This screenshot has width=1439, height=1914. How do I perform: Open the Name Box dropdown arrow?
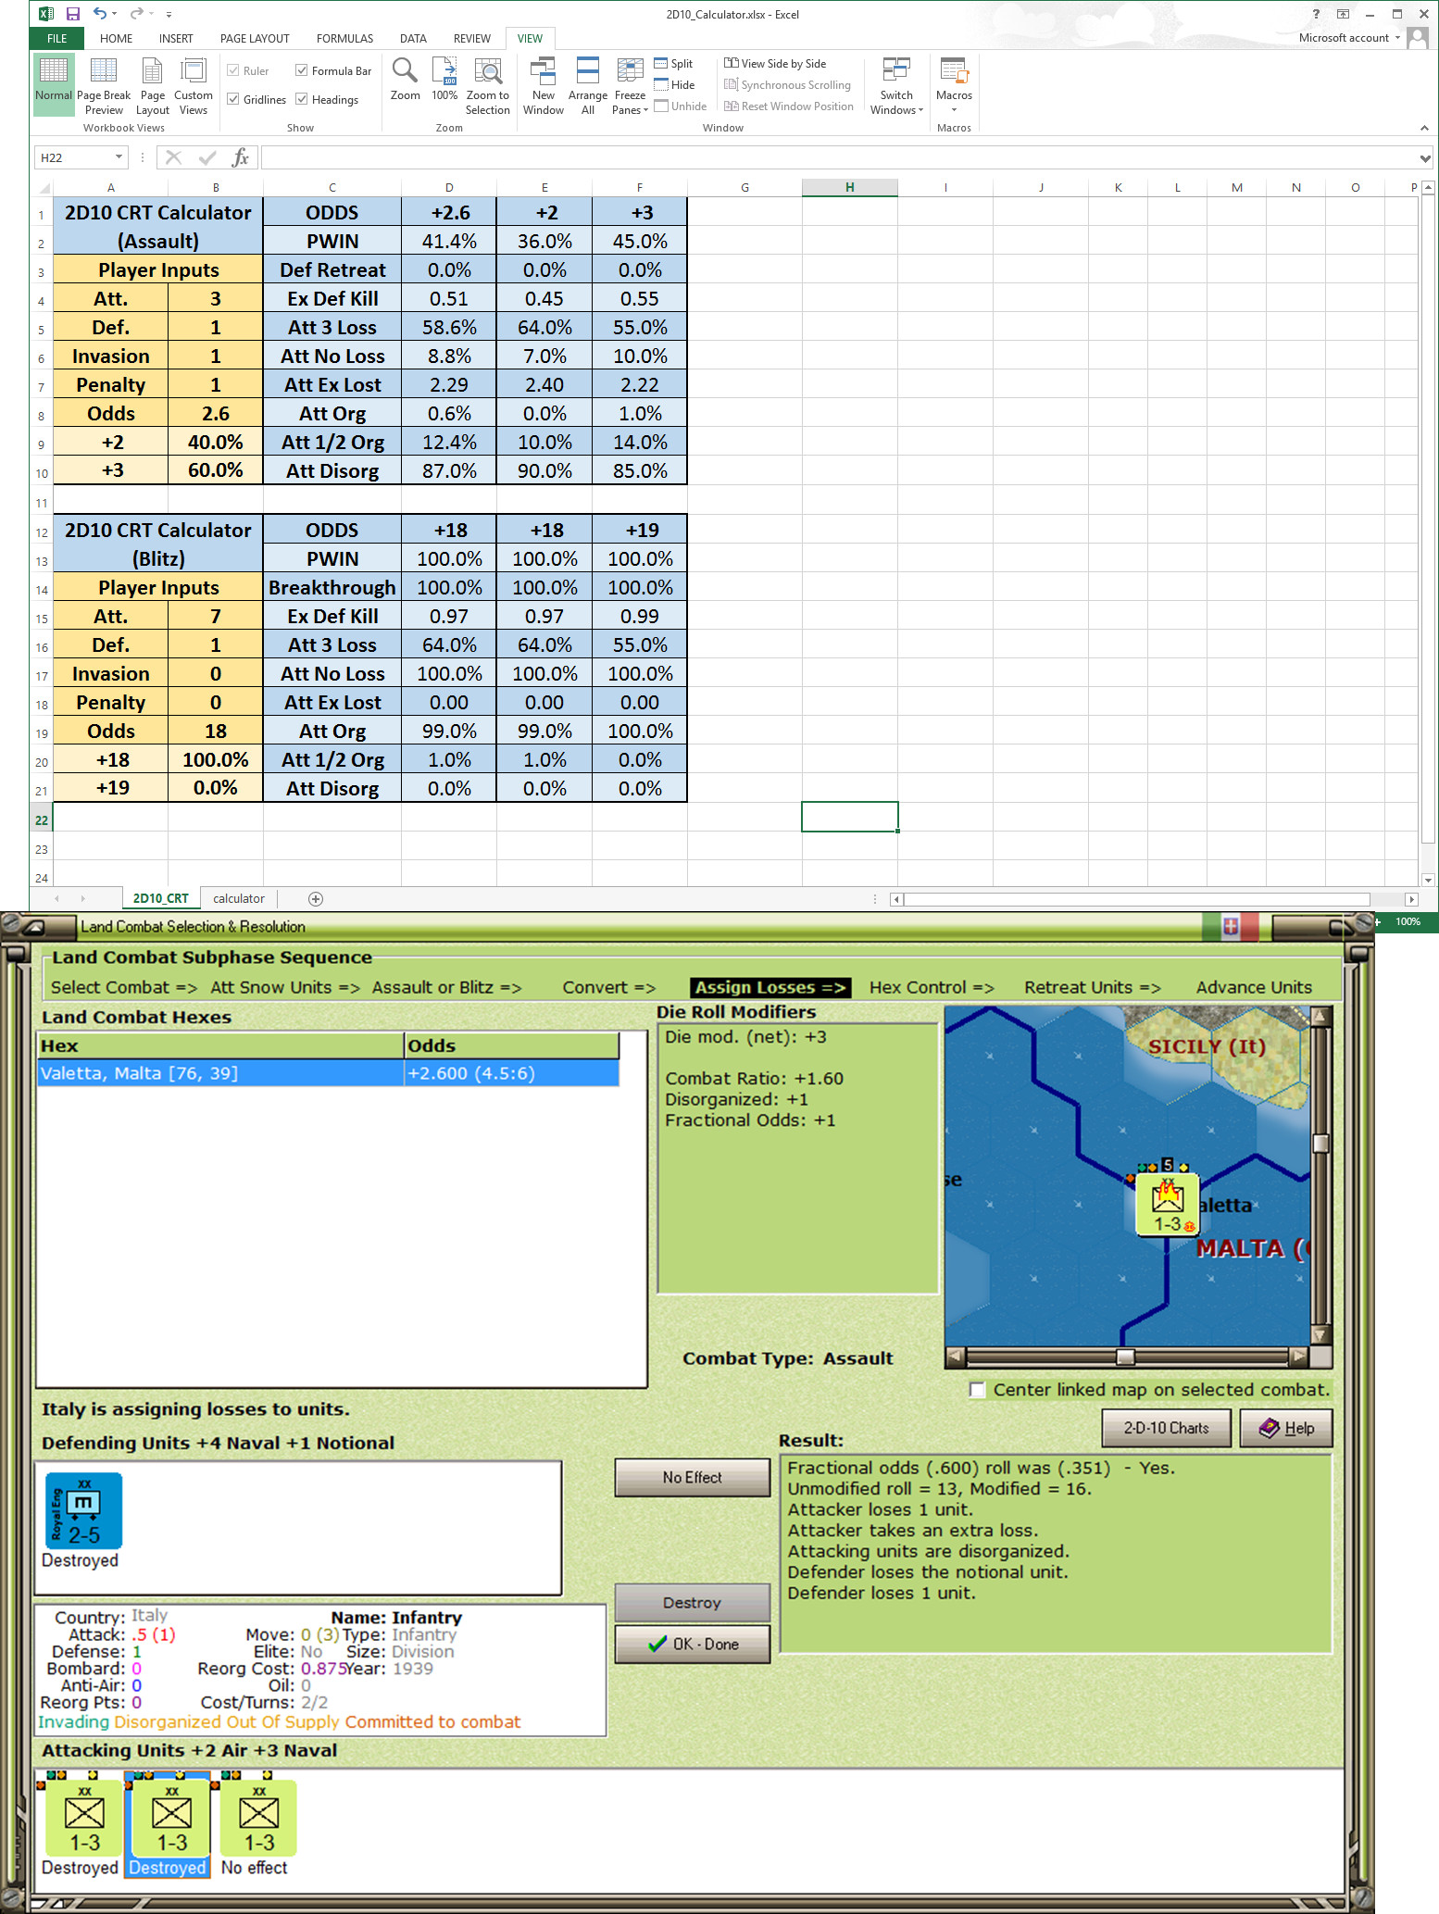tap(119, 157)
